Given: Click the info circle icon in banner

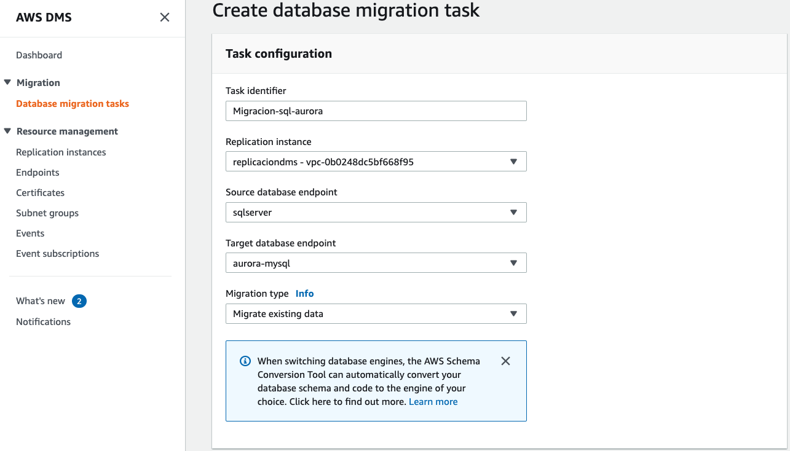Looking at the screenshot, I should tap(245, 361).
